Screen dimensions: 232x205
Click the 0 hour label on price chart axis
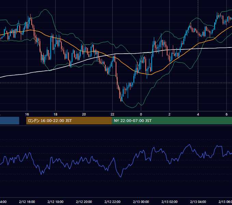[141, 114]
